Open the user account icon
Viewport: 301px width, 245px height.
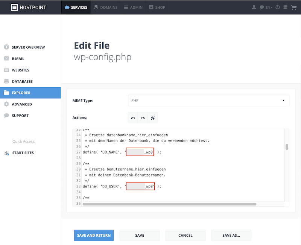254,7
